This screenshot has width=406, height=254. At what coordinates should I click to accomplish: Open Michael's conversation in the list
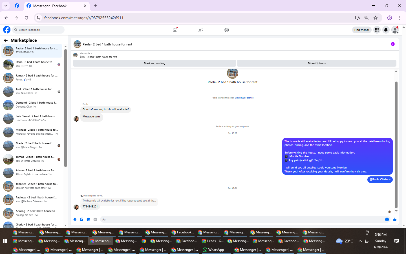point(32,132)
